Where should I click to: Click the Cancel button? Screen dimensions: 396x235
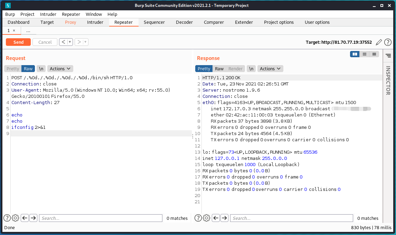45,42
